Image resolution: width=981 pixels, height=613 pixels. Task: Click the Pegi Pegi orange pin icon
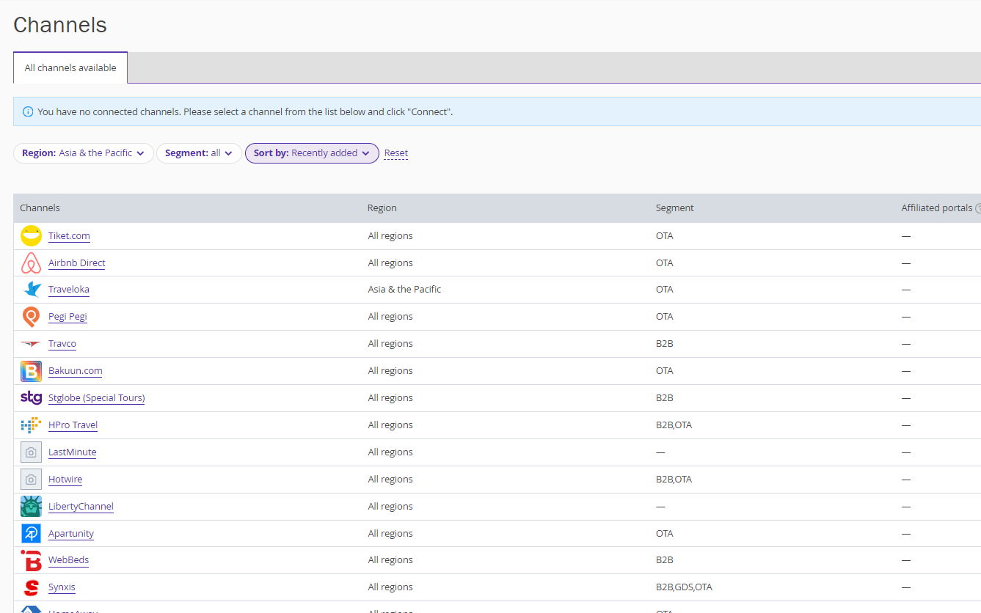pos(31,317)
